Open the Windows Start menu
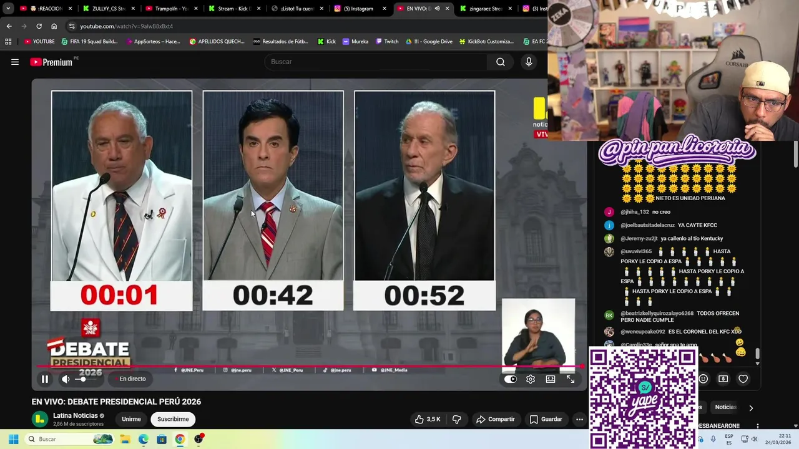Screen dimensions: 799x449 [13, 439]
